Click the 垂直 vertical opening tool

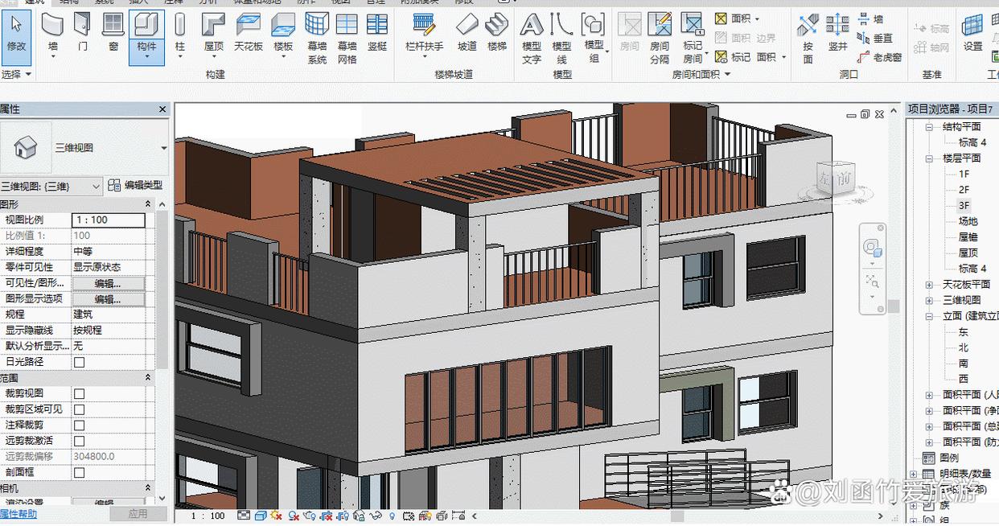click(x=875, y=38)
